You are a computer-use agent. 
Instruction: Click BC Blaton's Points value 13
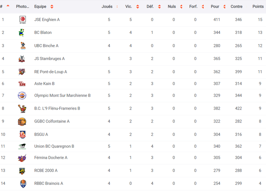260,32
